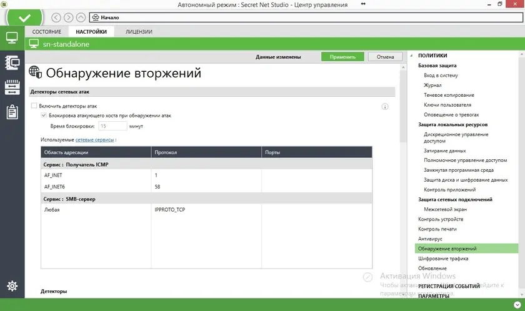Click Защита локальных ресурсов group heading
This screenshot has width=525, height=311.
[452, 124]
